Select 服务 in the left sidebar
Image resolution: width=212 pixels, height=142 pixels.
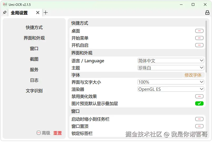point(34,70)
